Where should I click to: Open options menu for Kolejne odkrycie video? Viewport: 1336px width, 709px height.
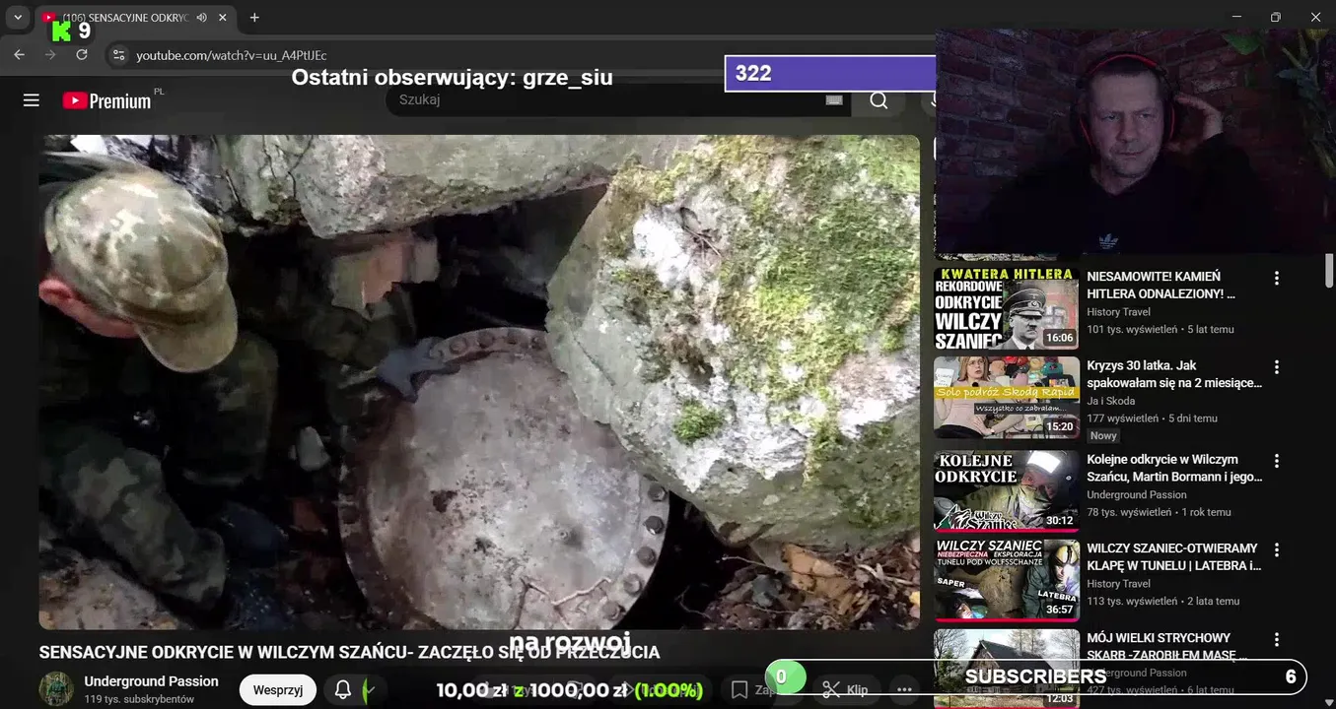(1277, 461)
